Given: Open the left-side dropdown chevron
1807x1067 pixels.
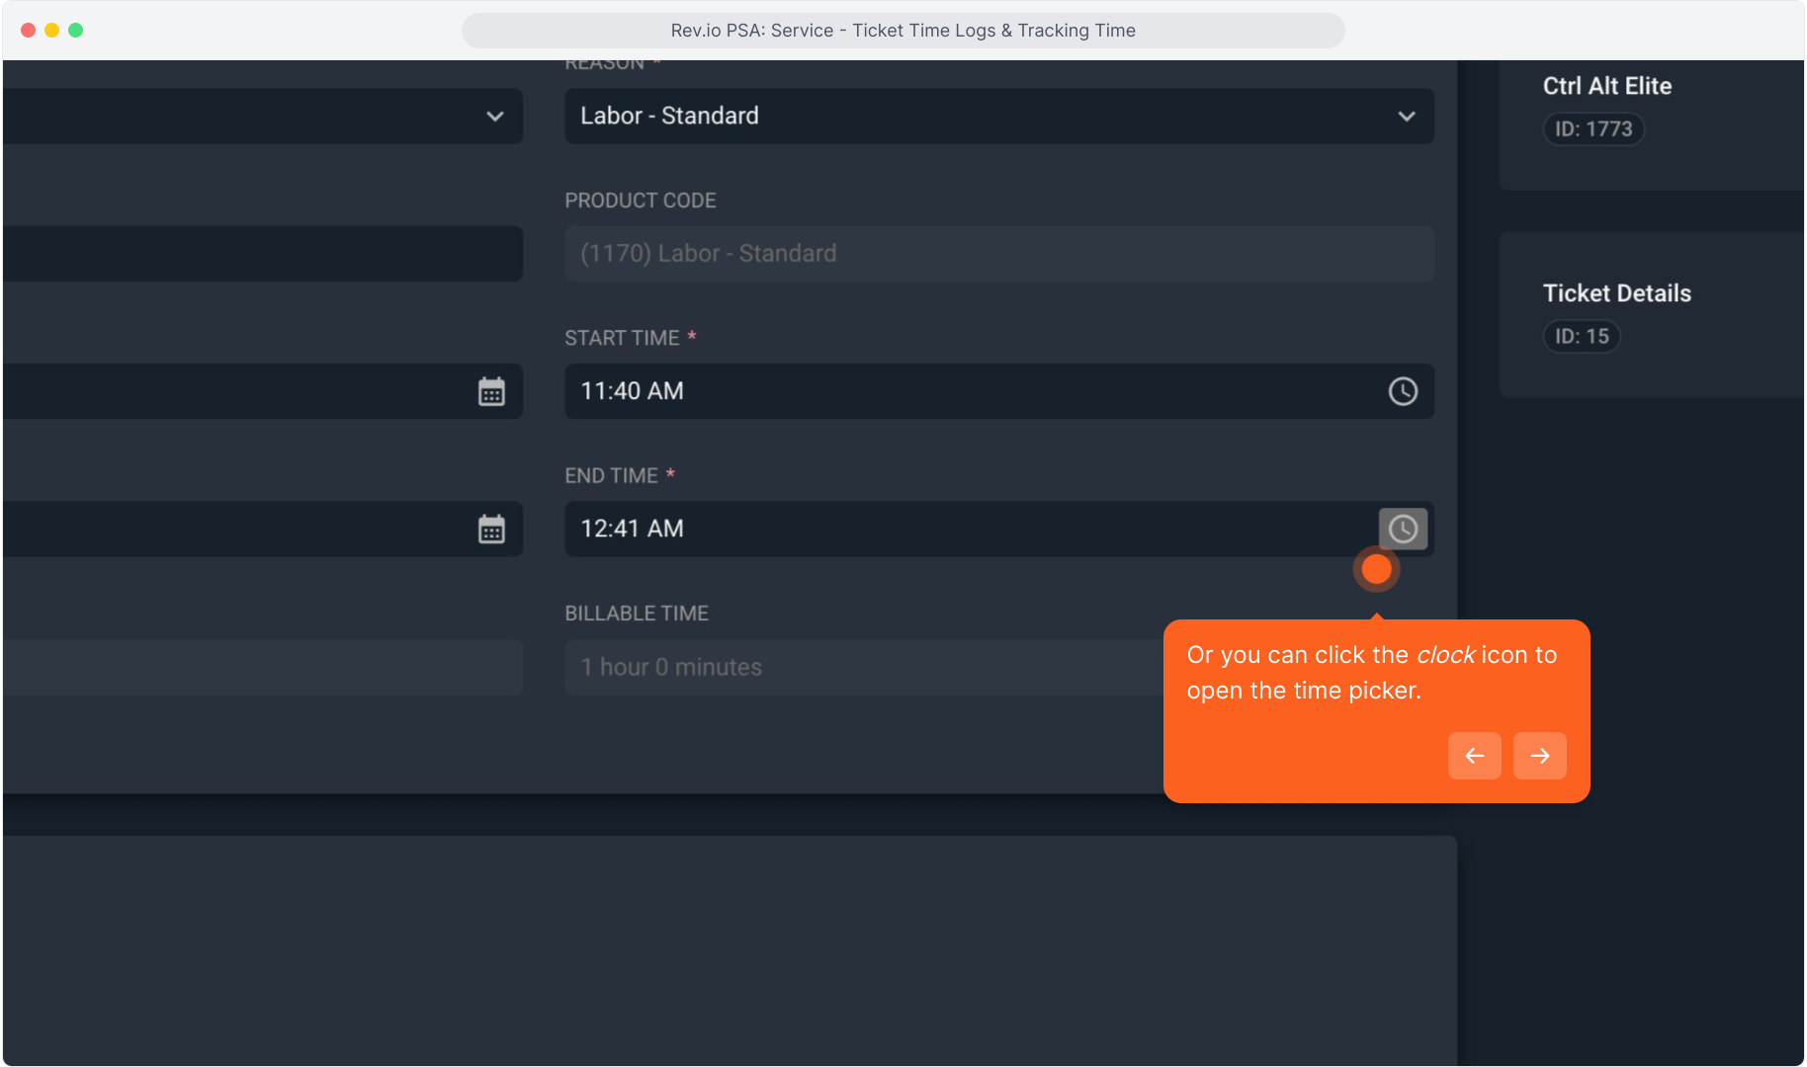Looking at the screenshot, I should (495, 117).
